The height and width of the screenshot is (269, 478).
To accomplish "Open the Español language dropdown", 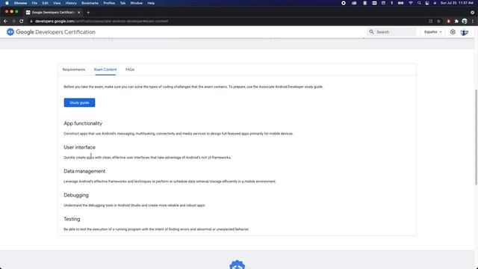I will tap(433, 32).
